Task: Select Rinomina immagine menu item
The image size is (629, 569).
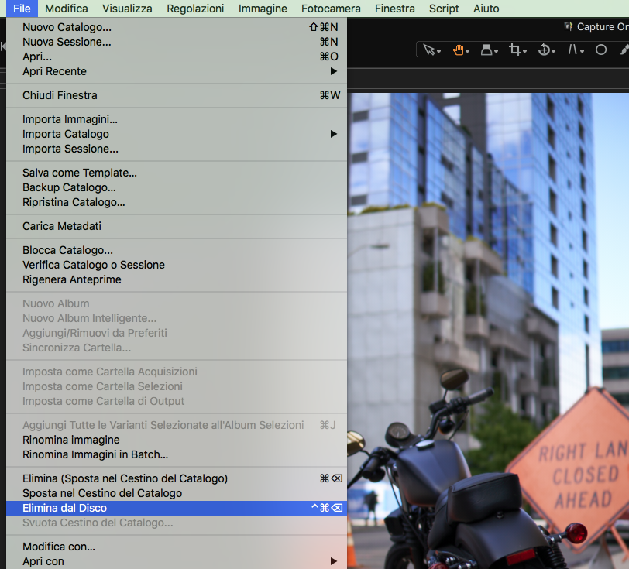Action: [x=177, y=440]
